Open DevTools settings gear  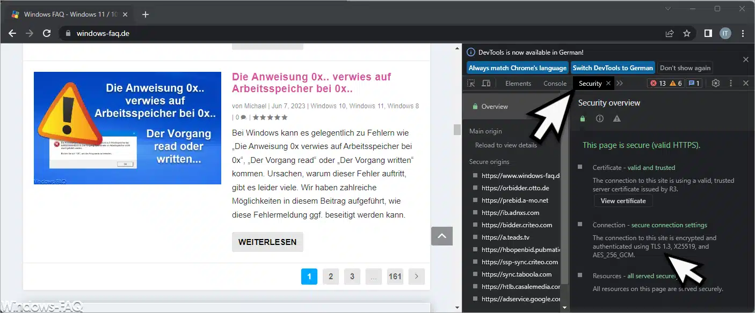[715, 83]
